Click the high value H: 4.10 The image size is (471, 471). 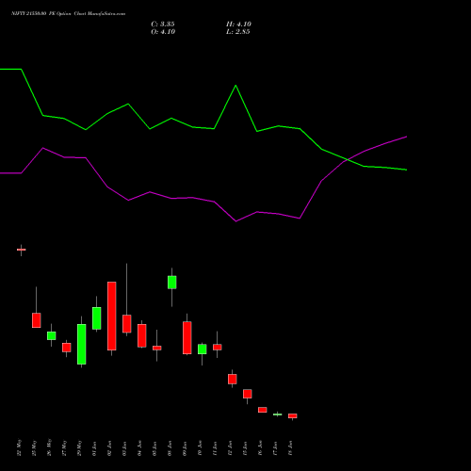pyautogui.click(x=238, y=24)
